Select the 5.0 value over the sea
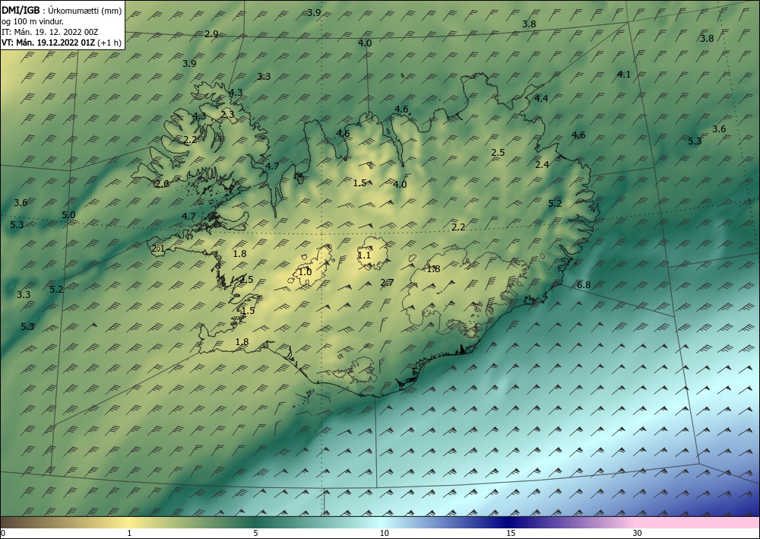Screen dimensions: 760x539 (x=69, y=214)
